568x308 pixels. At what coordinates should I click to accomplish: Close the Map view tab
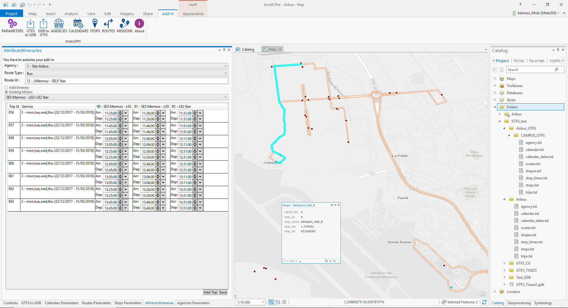[x=280, y=49]
